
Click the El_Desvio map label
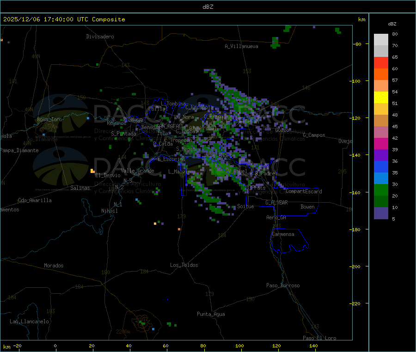tap(108, 175)
